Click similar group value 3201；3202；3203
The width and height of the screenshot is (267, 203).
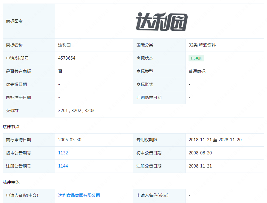click(x=76, y=111)
